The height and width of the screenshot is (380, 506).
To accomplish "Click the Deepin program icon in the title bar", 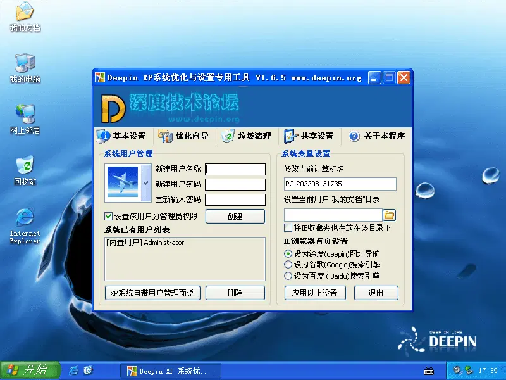I will pos(101,77).
